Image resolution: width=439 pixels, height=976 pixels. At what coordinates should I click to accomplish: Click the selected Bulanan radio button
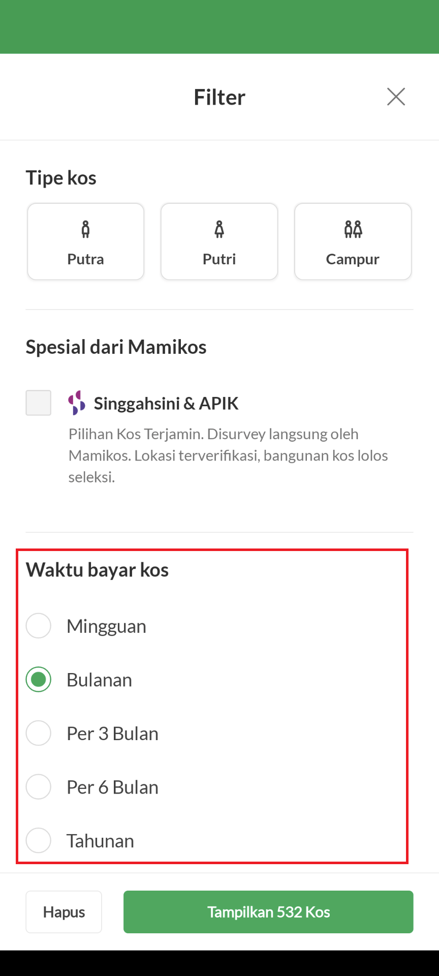(x=39, y=680)
